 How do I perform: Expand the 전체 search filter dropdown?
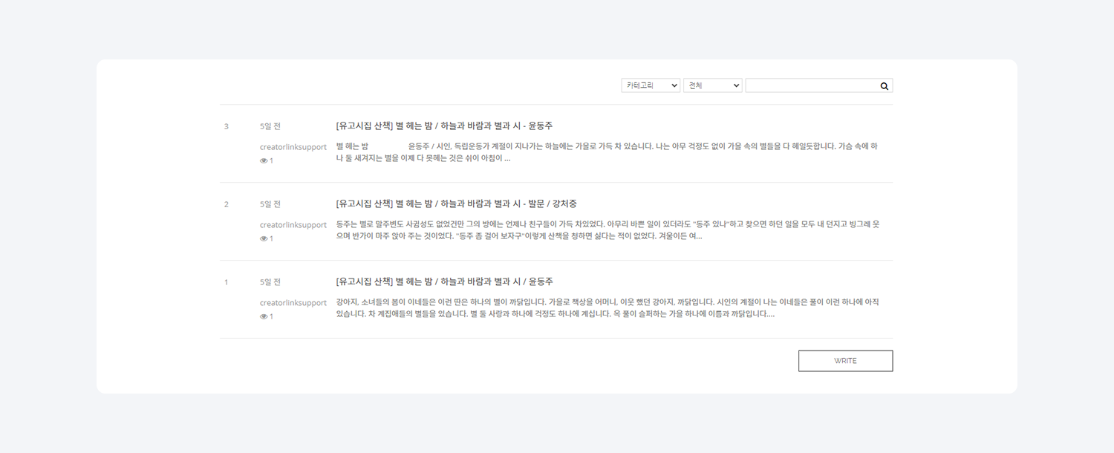pos(712,85)
